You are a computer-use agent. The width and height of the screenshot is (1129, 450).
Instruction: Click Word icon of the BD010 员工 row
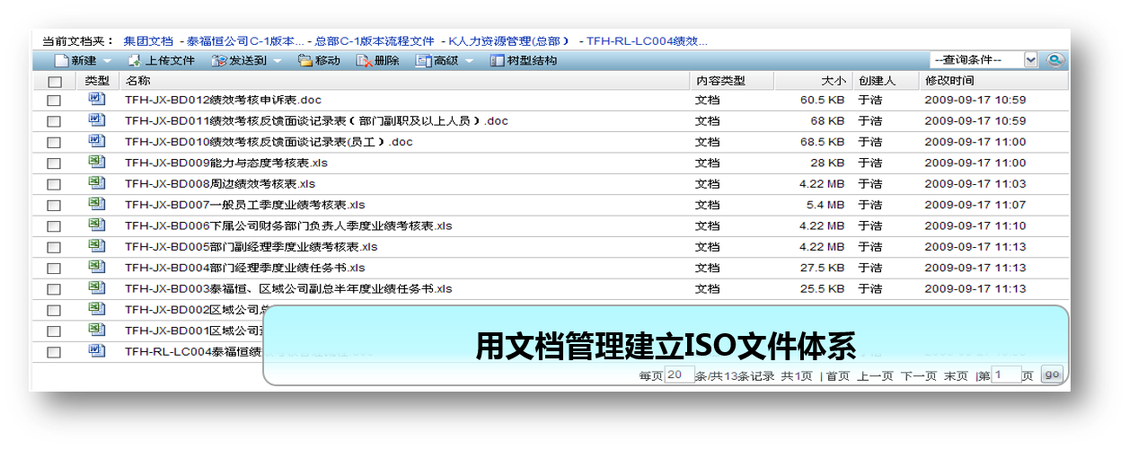coord(96,141)
